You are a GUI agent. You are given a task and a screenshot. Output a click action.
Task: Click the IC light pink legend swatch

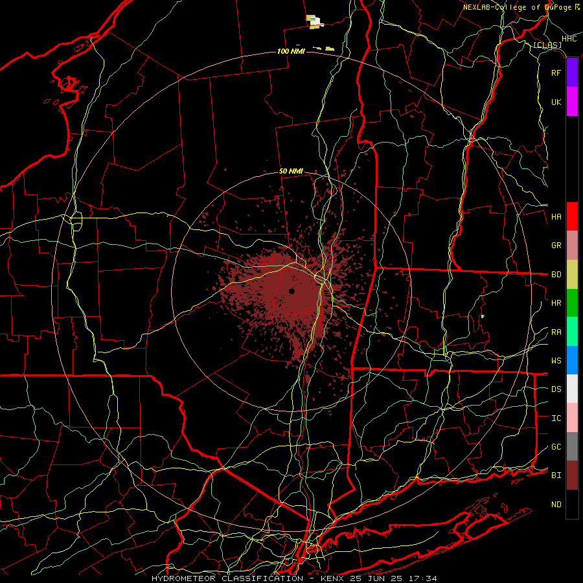pyautogui.click(x=572, y=418)
